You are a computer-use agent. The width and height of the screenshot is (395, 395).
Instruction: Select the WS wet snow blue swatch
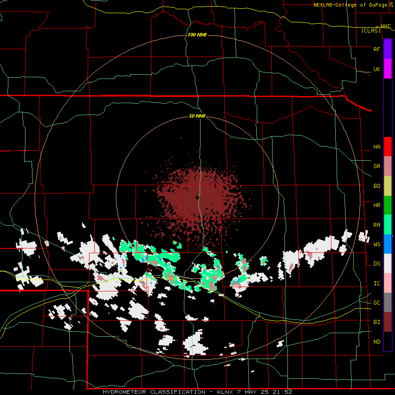388,244
